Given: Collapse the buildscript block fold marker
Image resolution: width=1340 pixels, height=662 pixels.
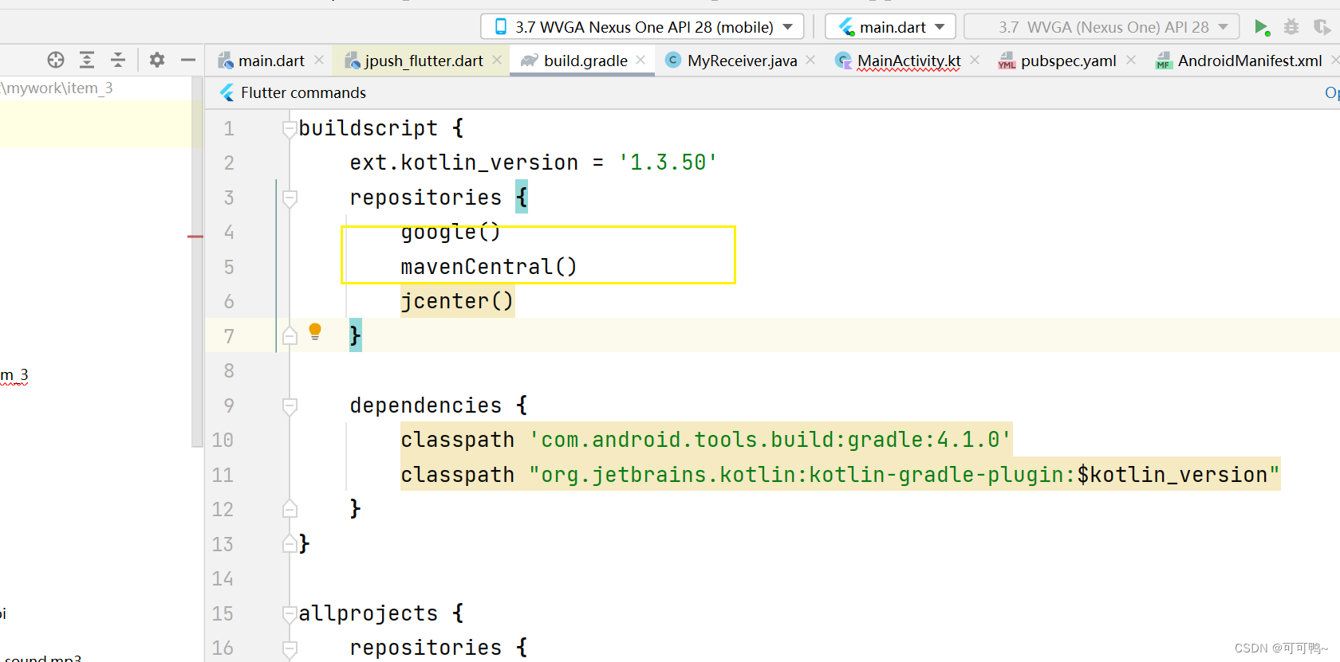Looking at the screenshot, I should tap(290, 128).
